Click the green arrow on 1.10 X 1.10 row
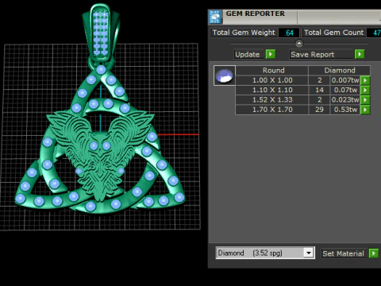381x286 pixels. click(365, 90)
